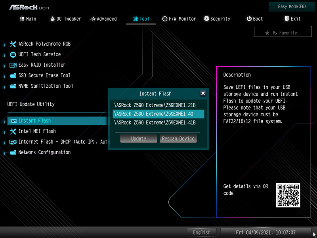Switch to OC Tweaker tab
The image size is (317, 238).
[x=66, y=19]
